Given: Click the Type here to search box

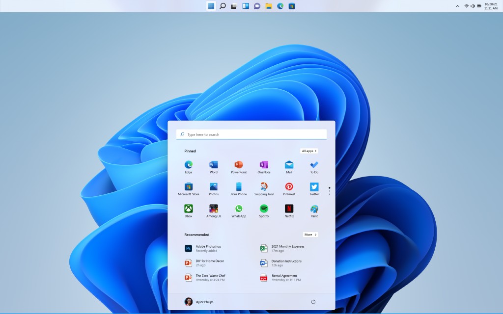Looking at the screenshot, I should click(x=251, y=134).
